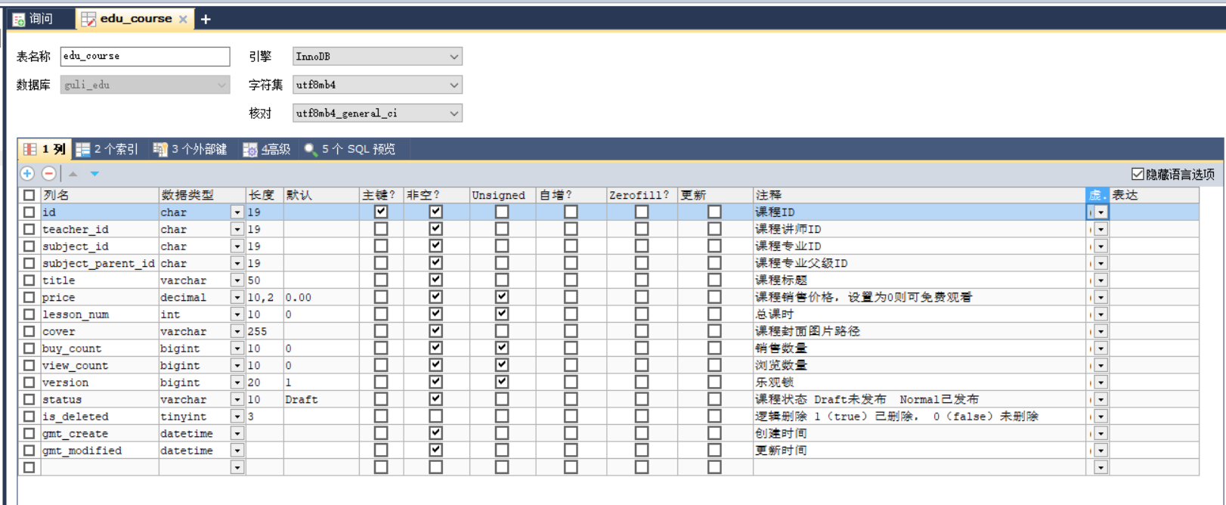This screenshot has height=505, width=1226.
Task: Click the 默认 column header
Action: (x=321, y=195)
